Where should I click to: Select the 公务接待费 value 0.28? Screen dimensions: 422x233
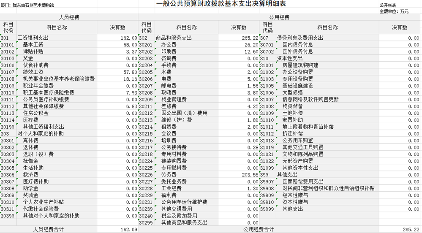pos(238,147)
